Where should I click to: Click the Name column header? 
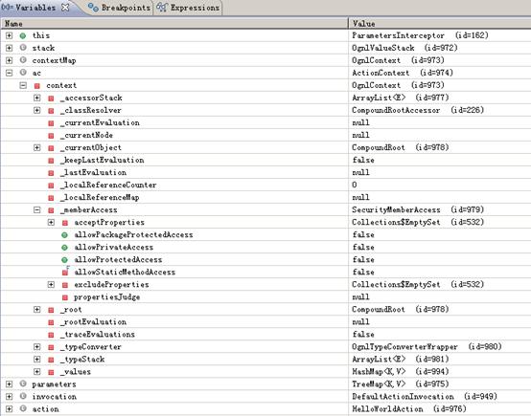(x=174, y=23)
